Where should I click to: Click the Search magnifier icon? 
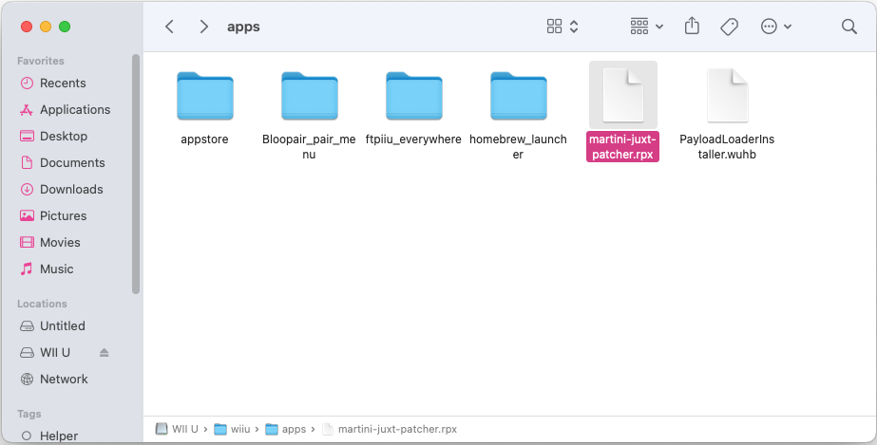pyautogui.click(x=849, y=27)
